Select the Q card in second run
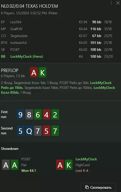The image size is (121, 192). [29, 131]
